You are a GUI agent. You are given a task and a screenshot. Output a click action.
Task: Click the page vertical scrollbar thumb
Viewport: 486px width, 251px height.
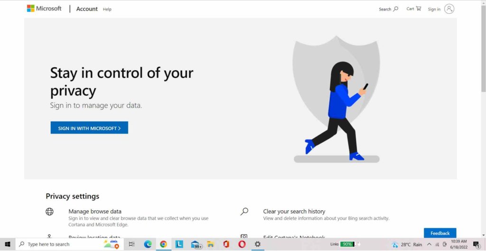click(x=483, y=48)
